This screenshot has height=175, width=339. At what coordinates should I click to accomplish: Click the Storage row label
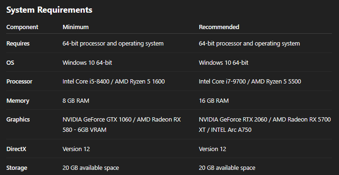click(16, 168)
